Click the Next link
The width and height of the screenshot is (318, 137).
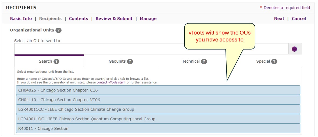[x=279, y=18]
